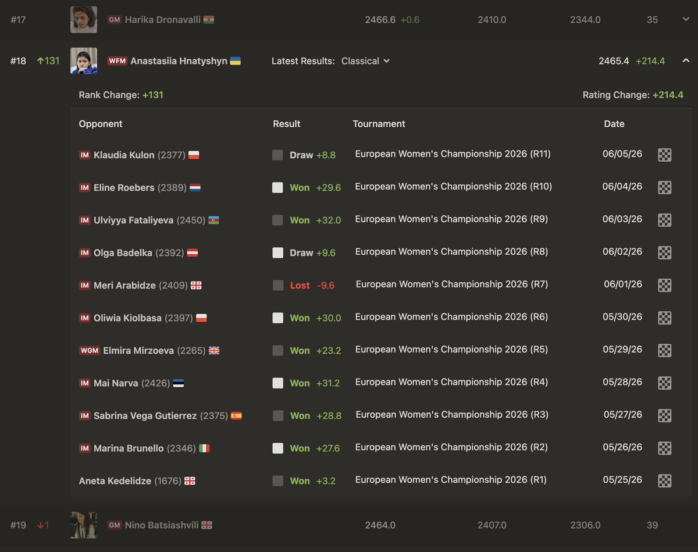
Task: Click the WGM title badge next to Elmira Mirzoeva
Action: click(90, 351)
